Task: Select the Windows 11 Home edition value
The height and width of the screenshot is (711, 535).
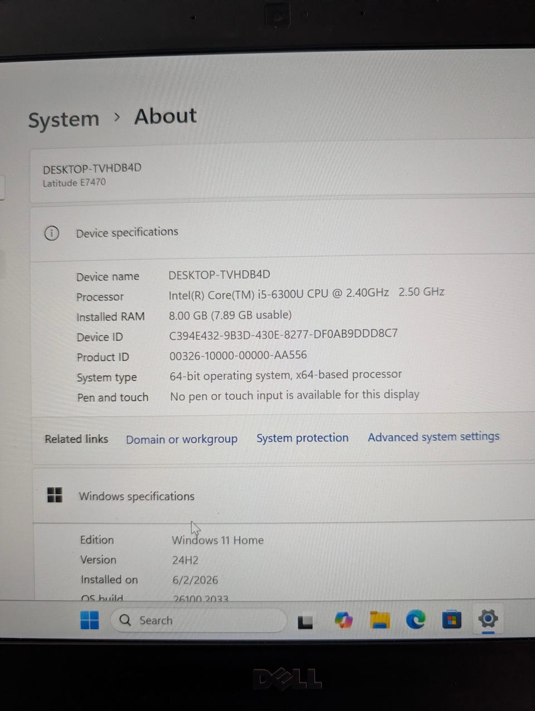Action: [218, 540]
